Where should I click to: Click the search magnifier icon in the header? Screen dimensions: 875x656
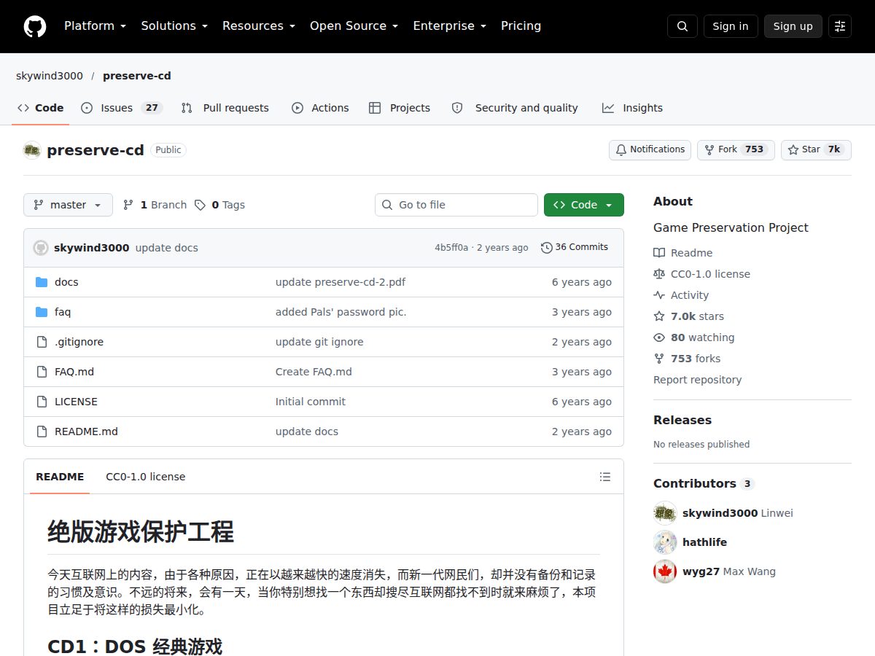coord(682,26)
